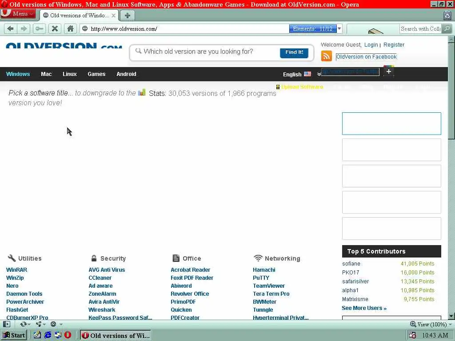455x341 pixels.
Task: Click the Windows Start button
Action: [14, 335]
